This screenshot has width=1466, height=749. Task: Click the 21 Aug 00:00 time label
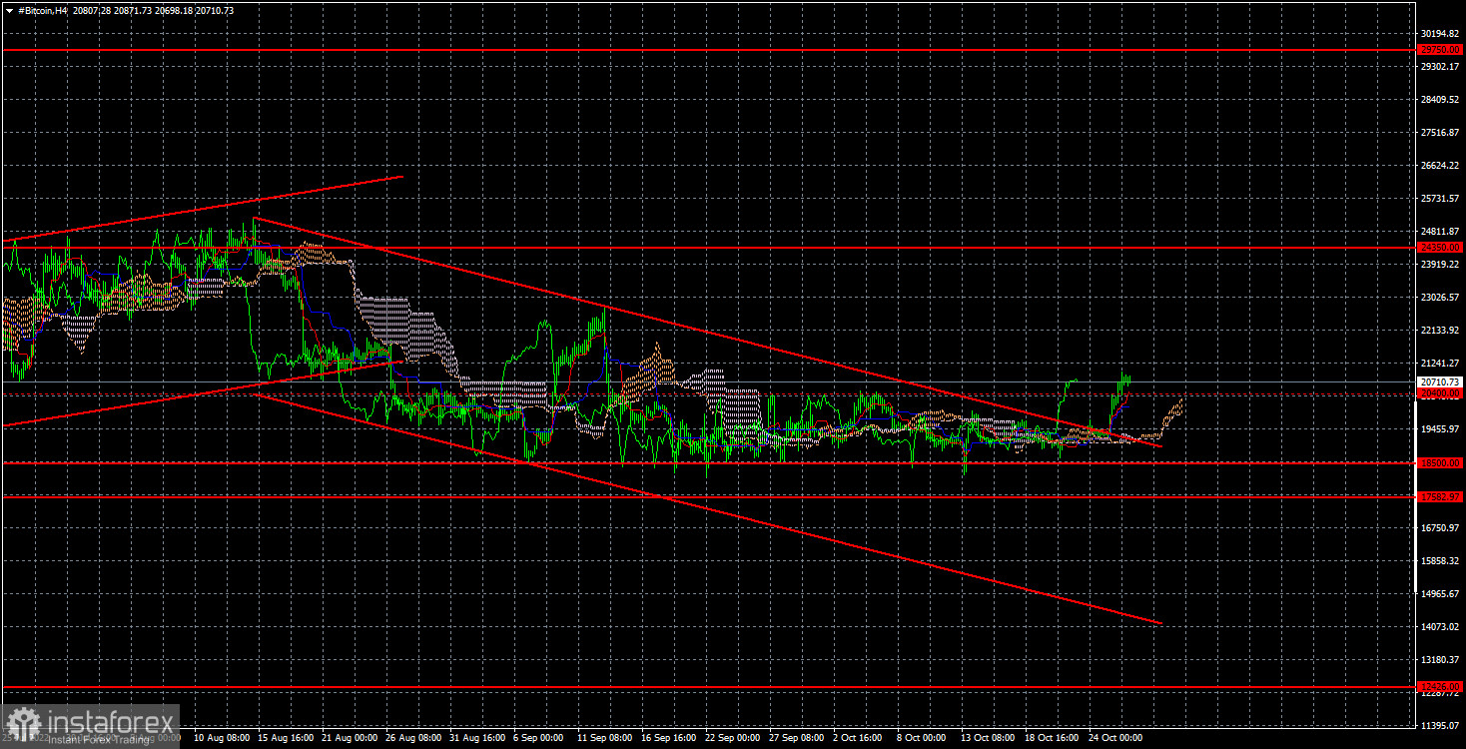pos(350,738)
